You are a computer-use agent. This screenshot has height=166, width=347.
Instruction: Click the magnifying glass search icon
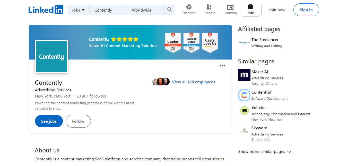click(169, 10)
